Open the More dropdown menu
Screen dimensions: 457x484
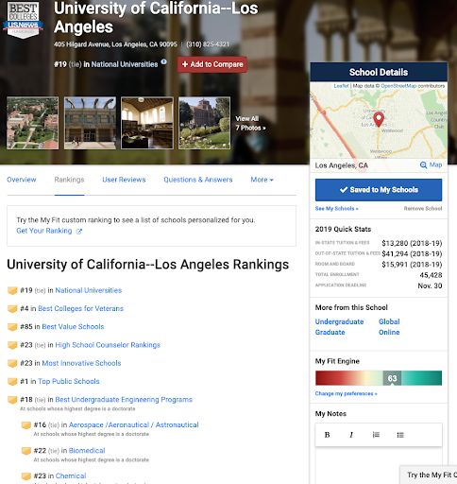tap(262, 180)
